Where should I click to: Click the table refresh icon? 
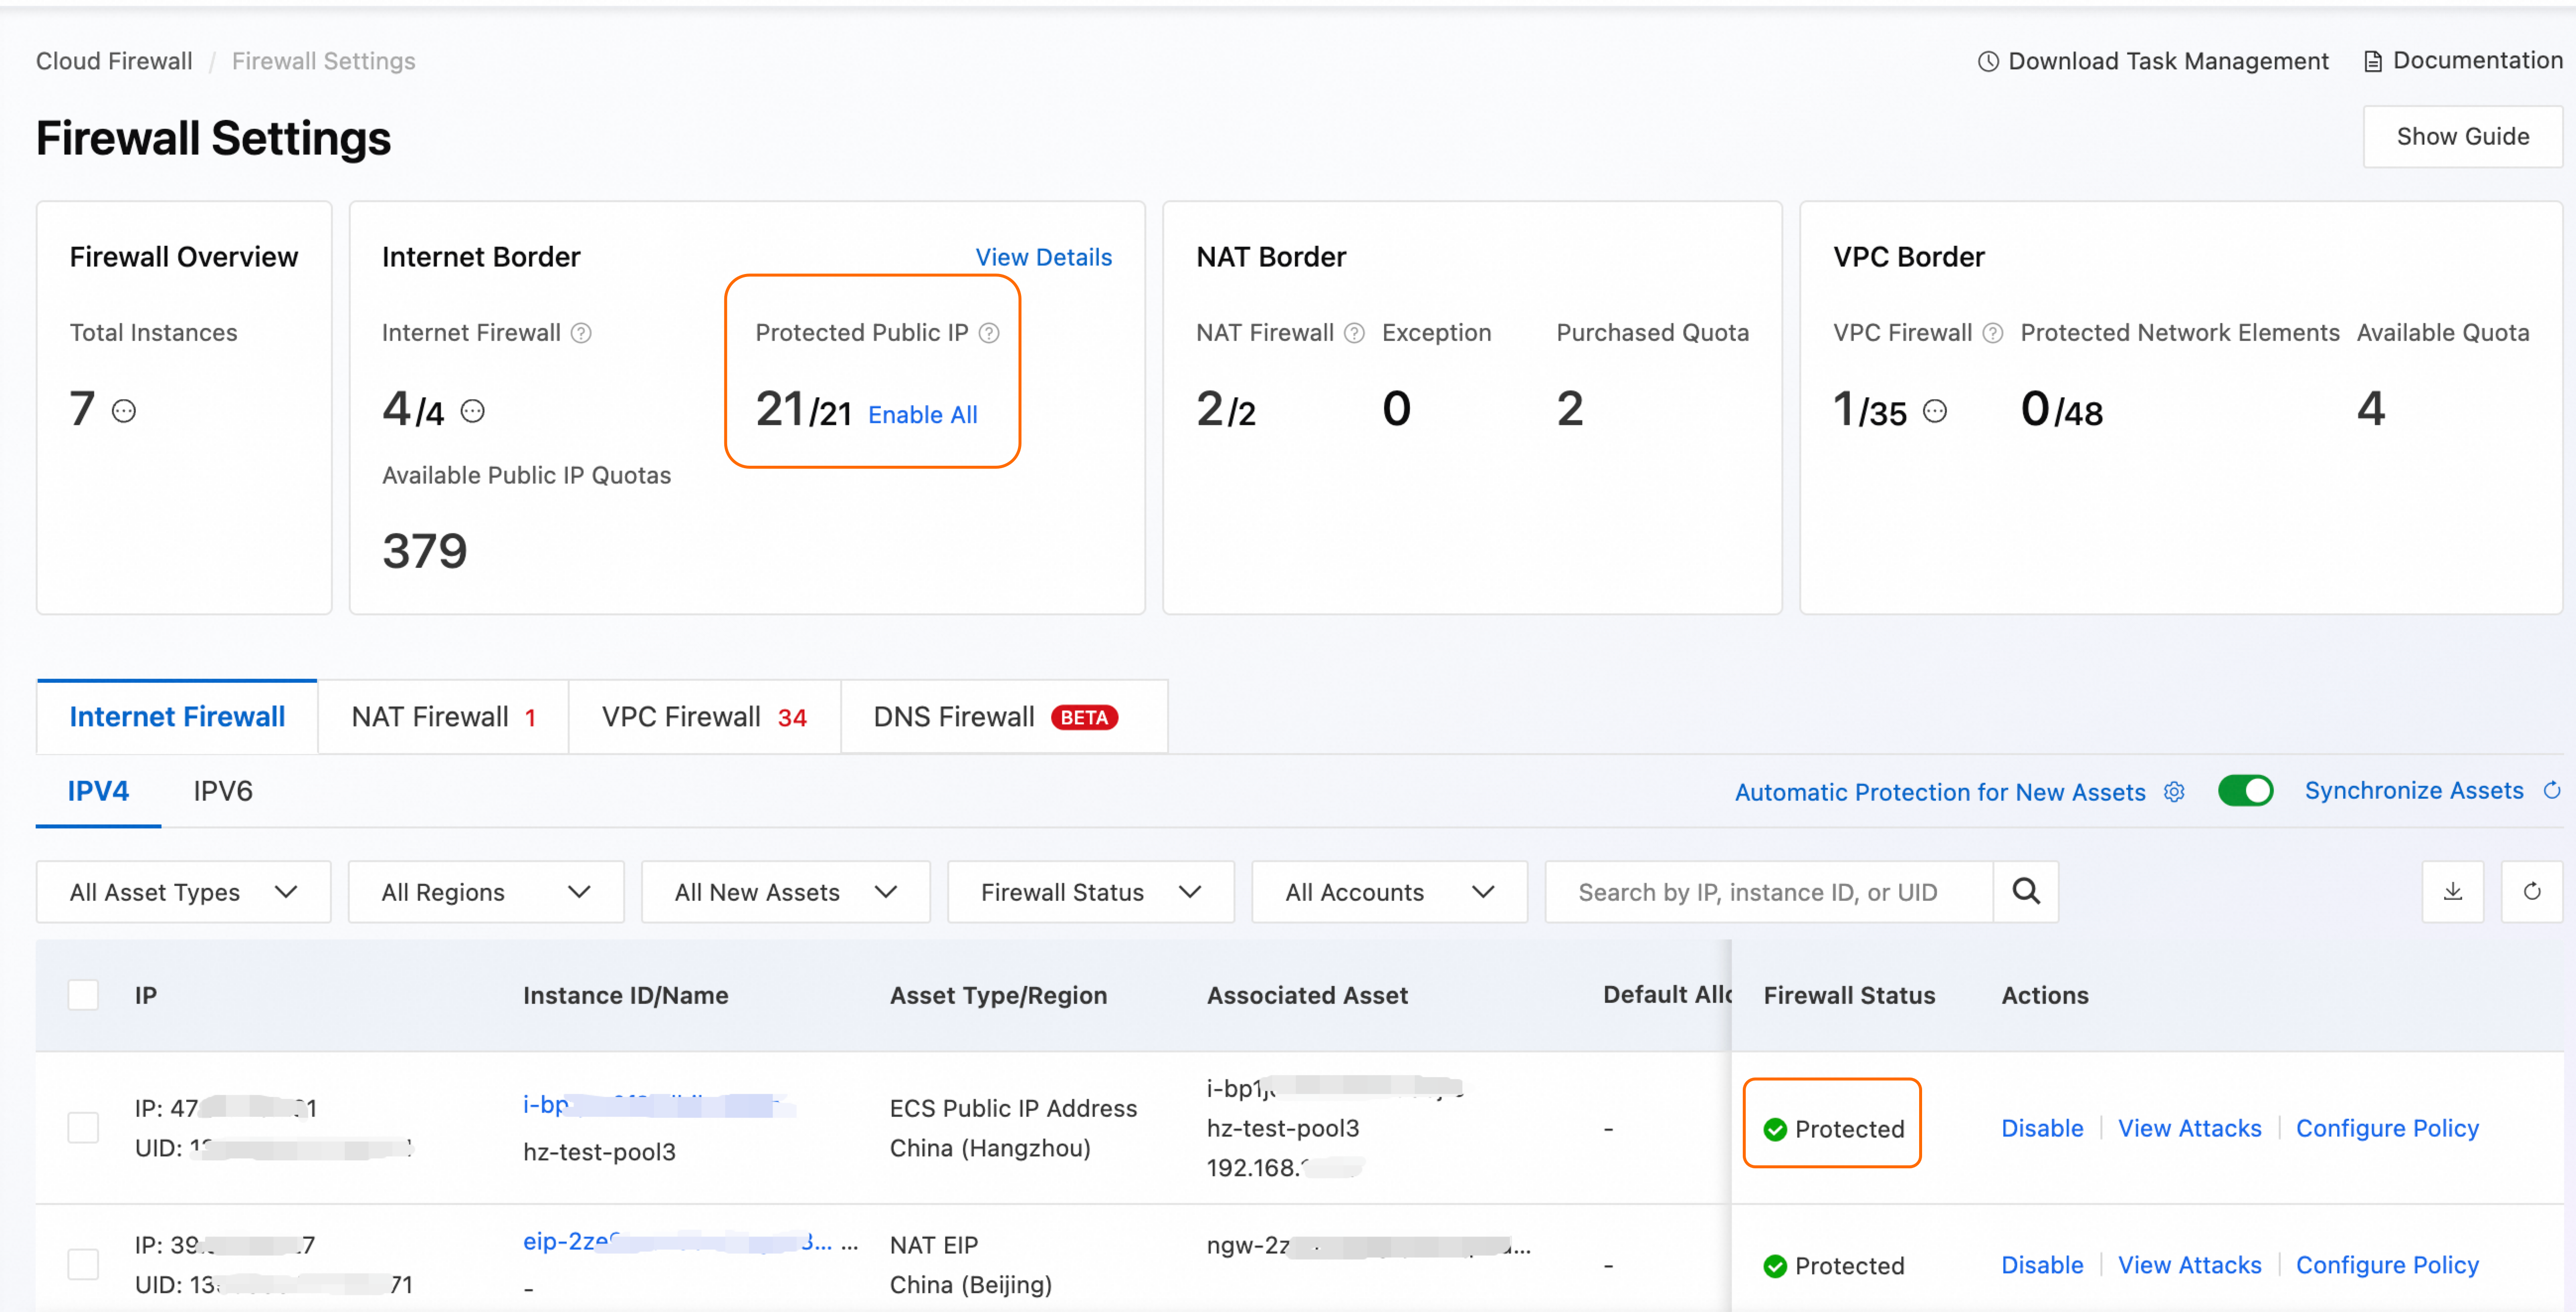2531,891
